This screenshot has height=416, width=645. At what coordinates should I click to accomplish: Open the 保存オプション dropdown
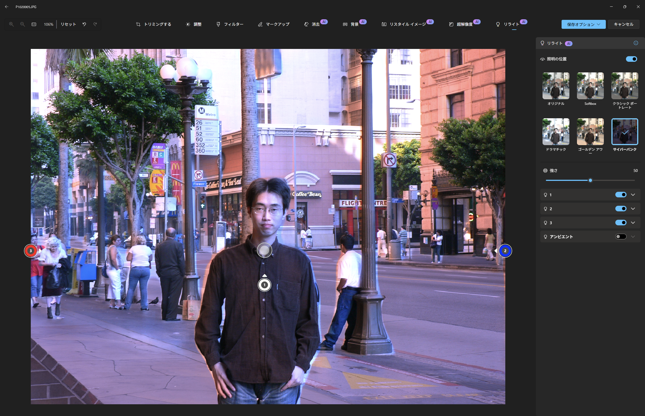pos(583,24)
